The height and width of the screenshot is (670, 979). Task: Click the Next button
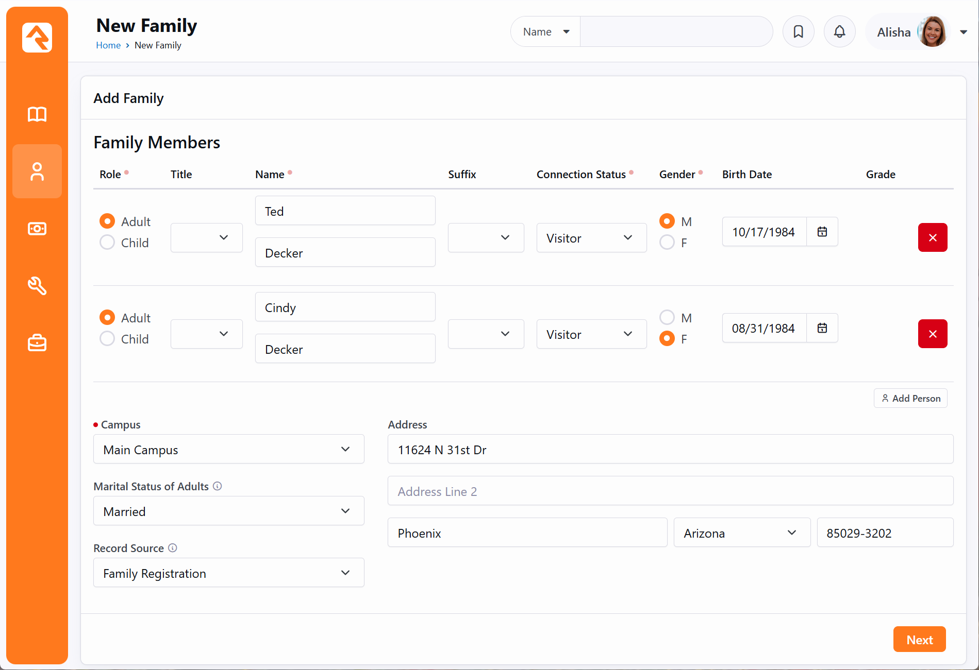coord(919,640)
